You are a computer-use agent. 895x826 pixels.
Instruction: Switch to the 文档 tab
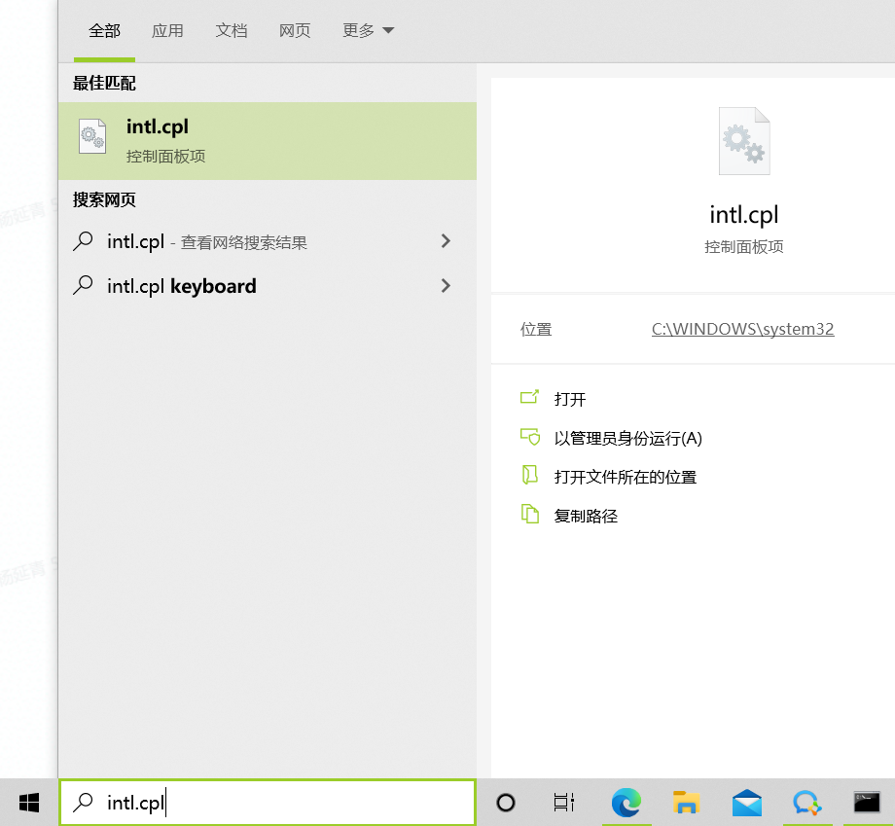point(232,31)
